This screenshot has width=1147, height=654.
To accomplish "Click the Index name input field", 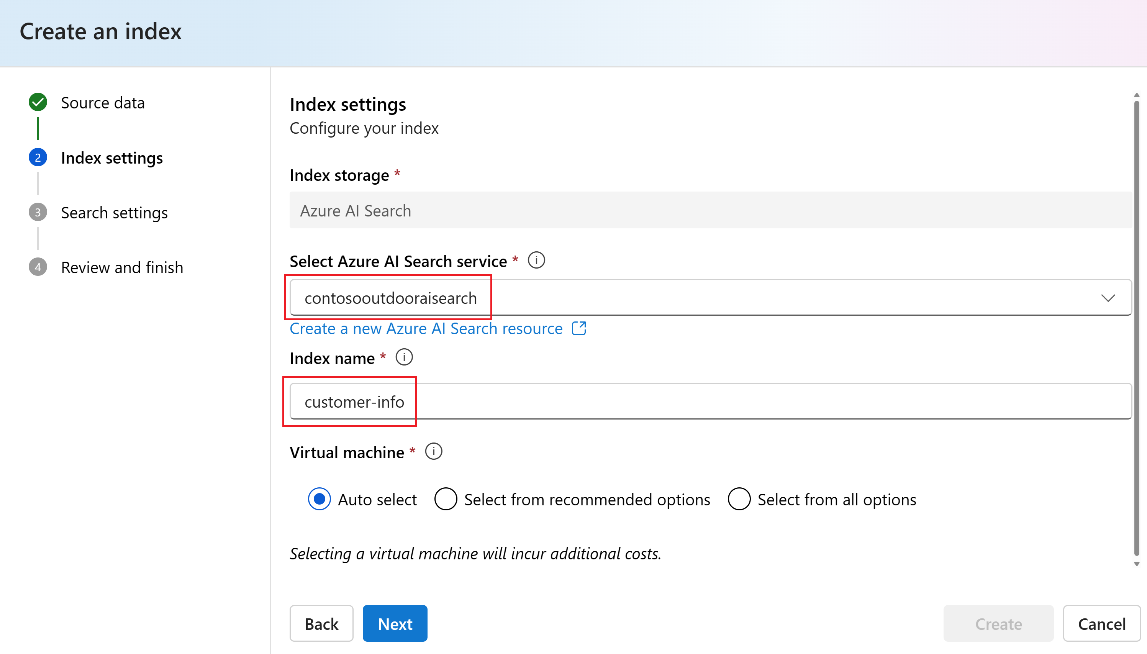I will 711,401.
